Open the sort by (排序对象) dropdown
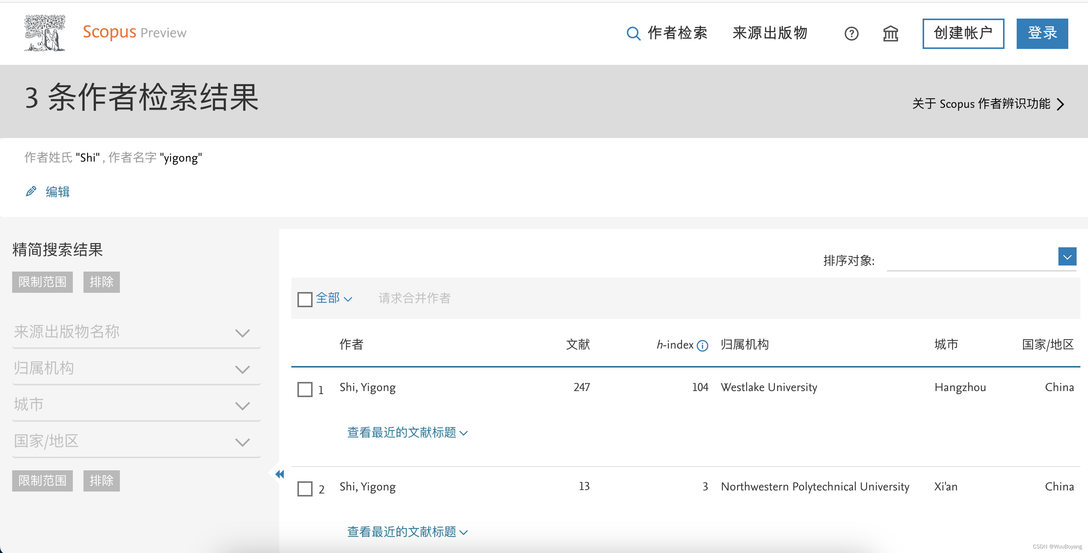The image size is (1088, 553). point(1067,257)
